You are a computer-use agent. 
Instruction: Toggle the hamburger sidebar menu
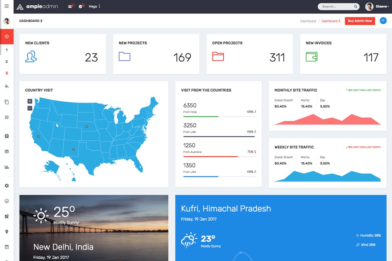[x=7, y=6]
